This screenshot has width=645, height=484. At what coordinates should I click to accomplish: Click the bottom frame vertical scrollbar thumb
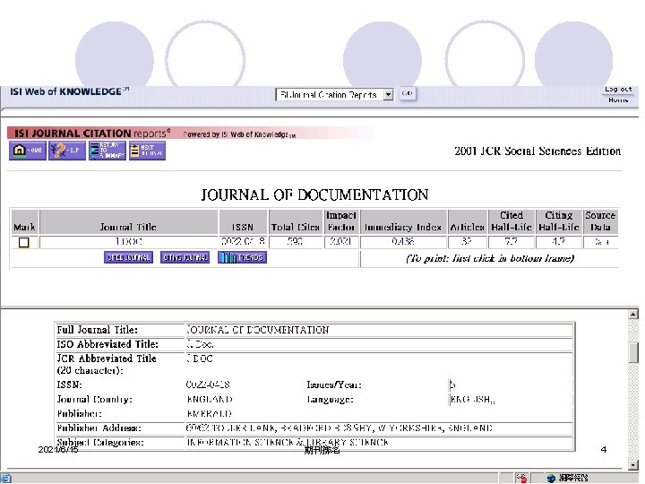coord(633,352)
